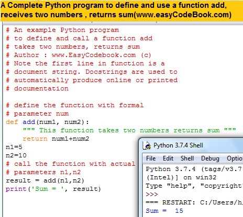
Task: Click the 'result = add(n1,n2)' line
Action: point(45,180)
